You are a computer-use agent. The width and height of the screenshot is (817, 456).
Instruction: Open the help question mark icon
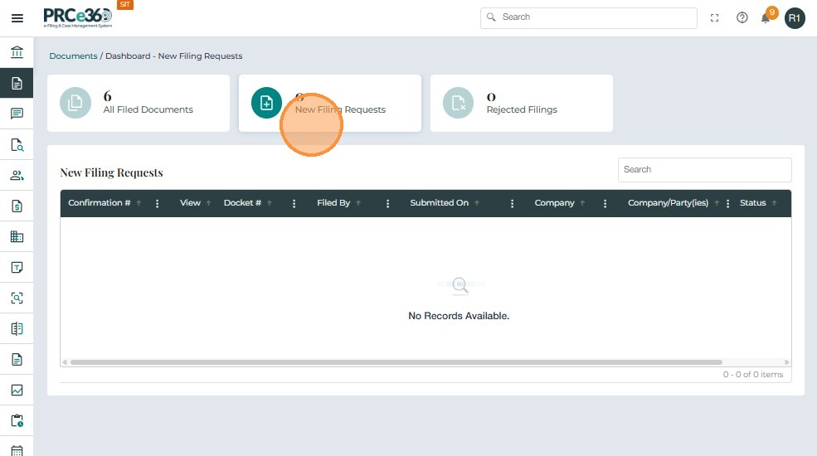[742, 17]
